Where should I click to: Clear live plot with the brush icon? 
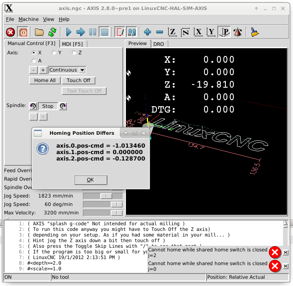coord(254,32)
